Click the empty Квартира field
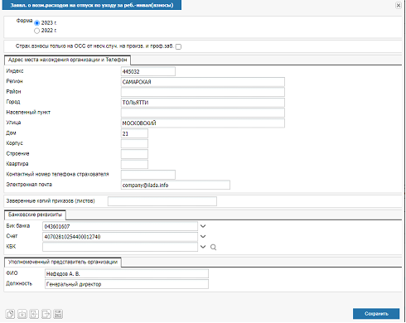 click(x=134, y=164)
